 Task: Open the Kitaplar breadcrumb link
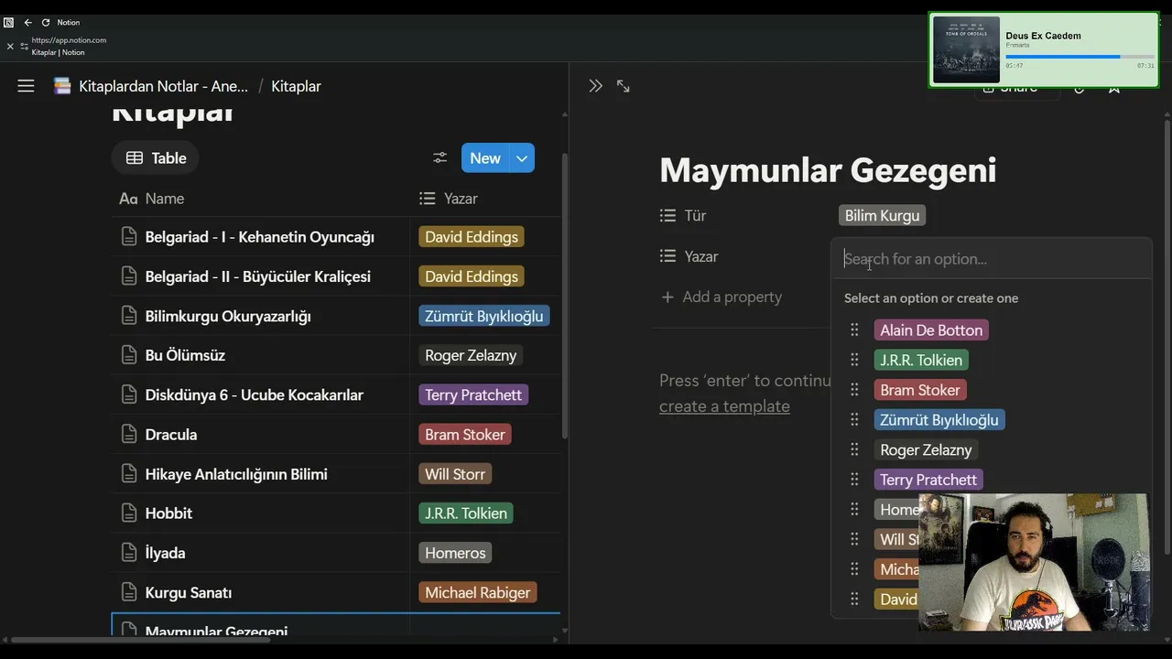[x=296, y=86]
